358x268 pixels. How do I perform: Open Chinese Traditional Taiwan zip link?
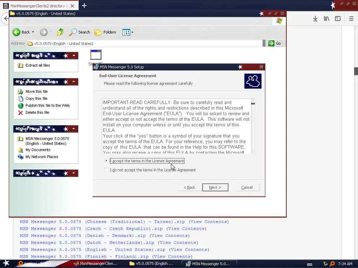(x=102, y=222)
